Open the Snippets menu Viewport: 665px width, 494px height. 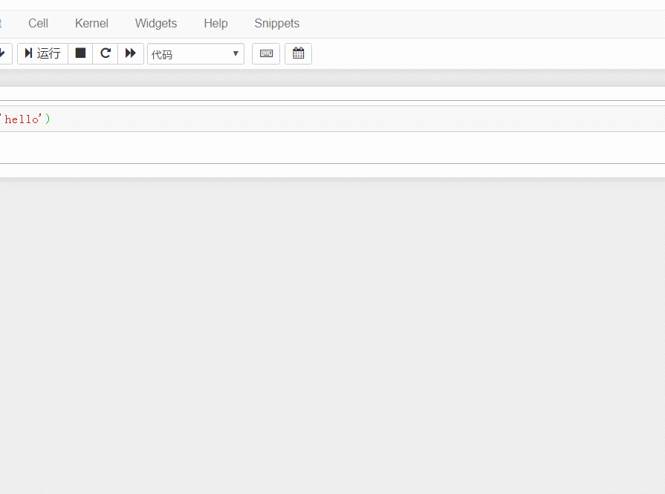(x=276, y=23)
